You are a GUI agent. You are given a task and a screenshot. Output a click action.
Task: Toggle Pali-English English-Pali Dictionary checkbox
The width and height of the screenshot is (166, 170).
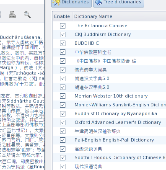coord(62,140)
